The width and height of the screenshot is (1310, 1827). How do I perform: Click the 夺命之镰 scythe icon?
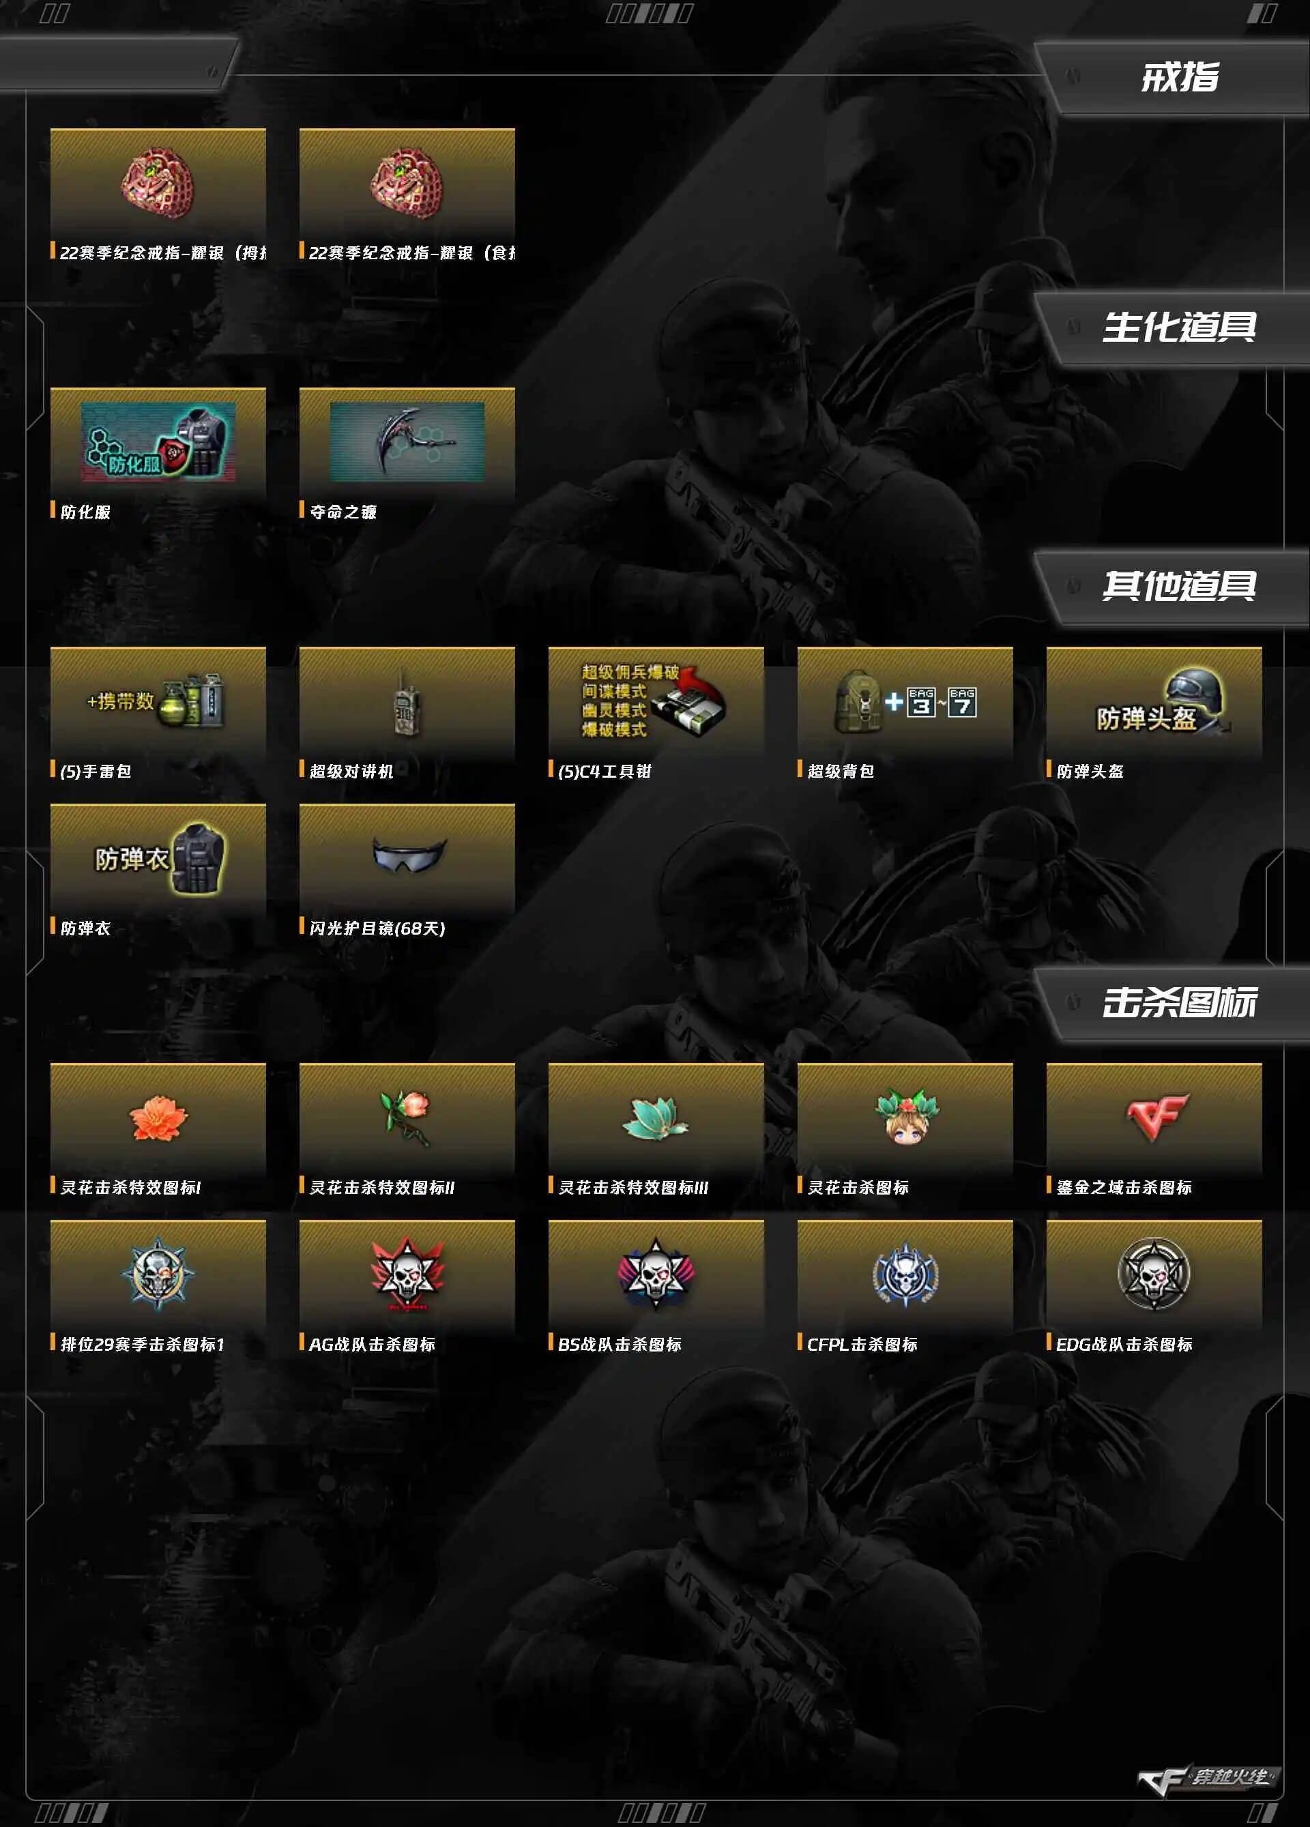point(407,441)
